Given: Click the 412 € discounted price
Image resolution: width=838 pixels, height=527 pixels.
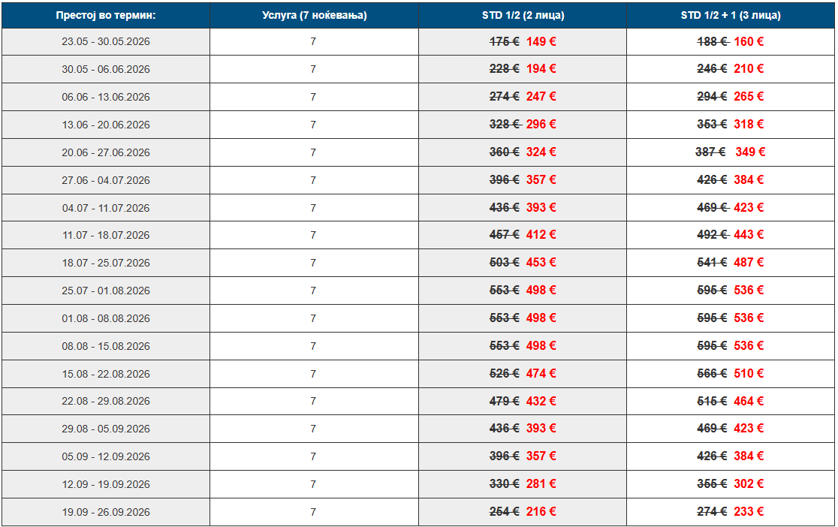Looking at the screenshot, I should (x=541, y=235).
